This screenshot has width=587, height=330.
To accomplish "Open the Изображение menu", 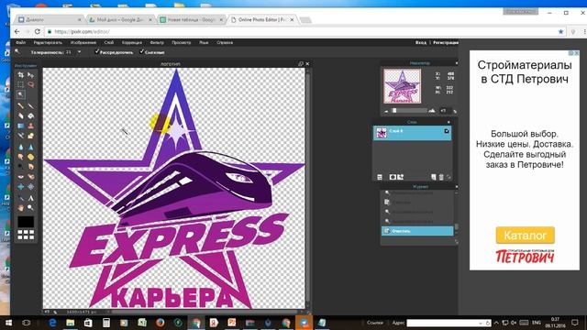I will (x=83, y=43).
